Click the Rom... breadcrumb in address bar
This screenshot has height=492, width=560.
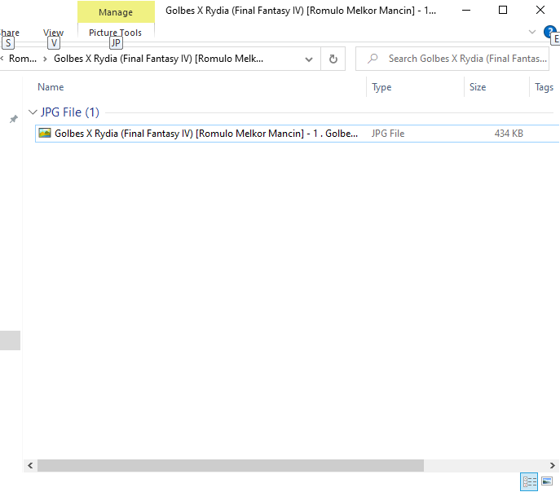tap(23, 59)
